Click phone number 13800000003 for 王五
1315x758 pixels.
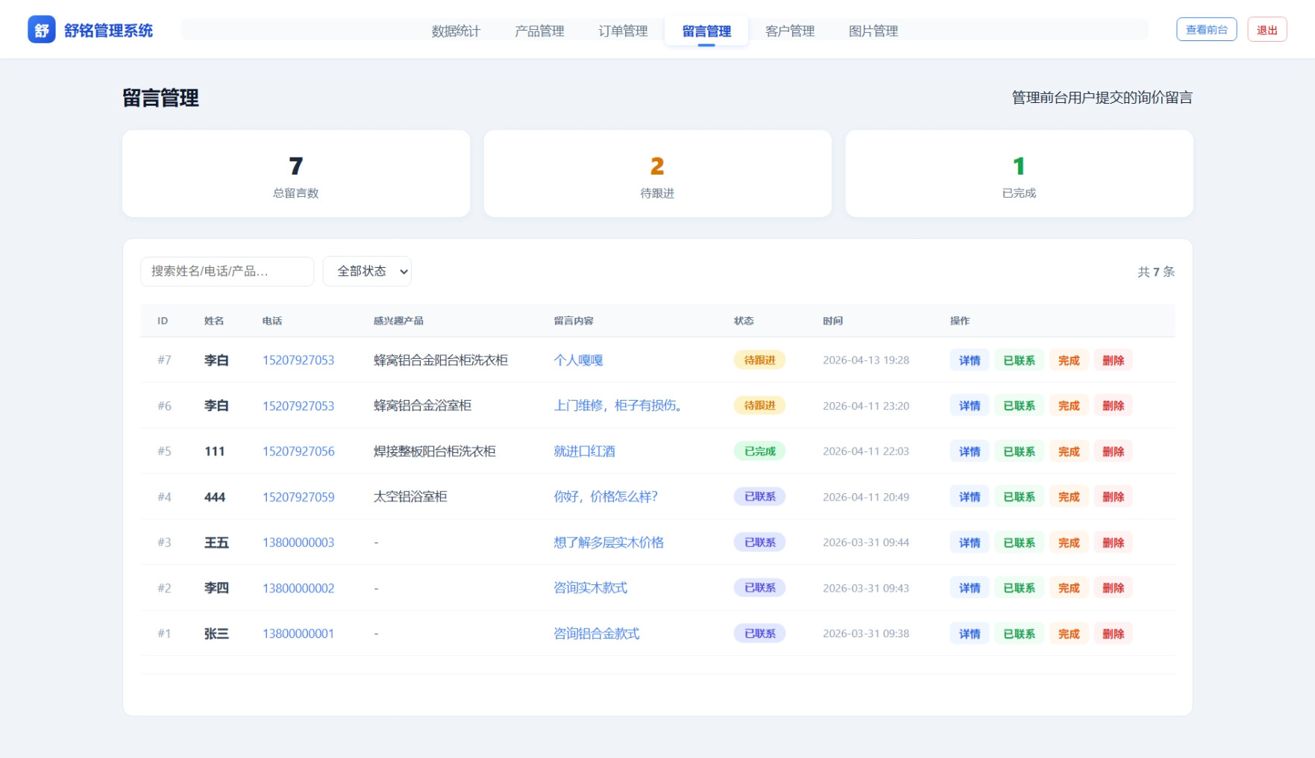tap(298, 542)
